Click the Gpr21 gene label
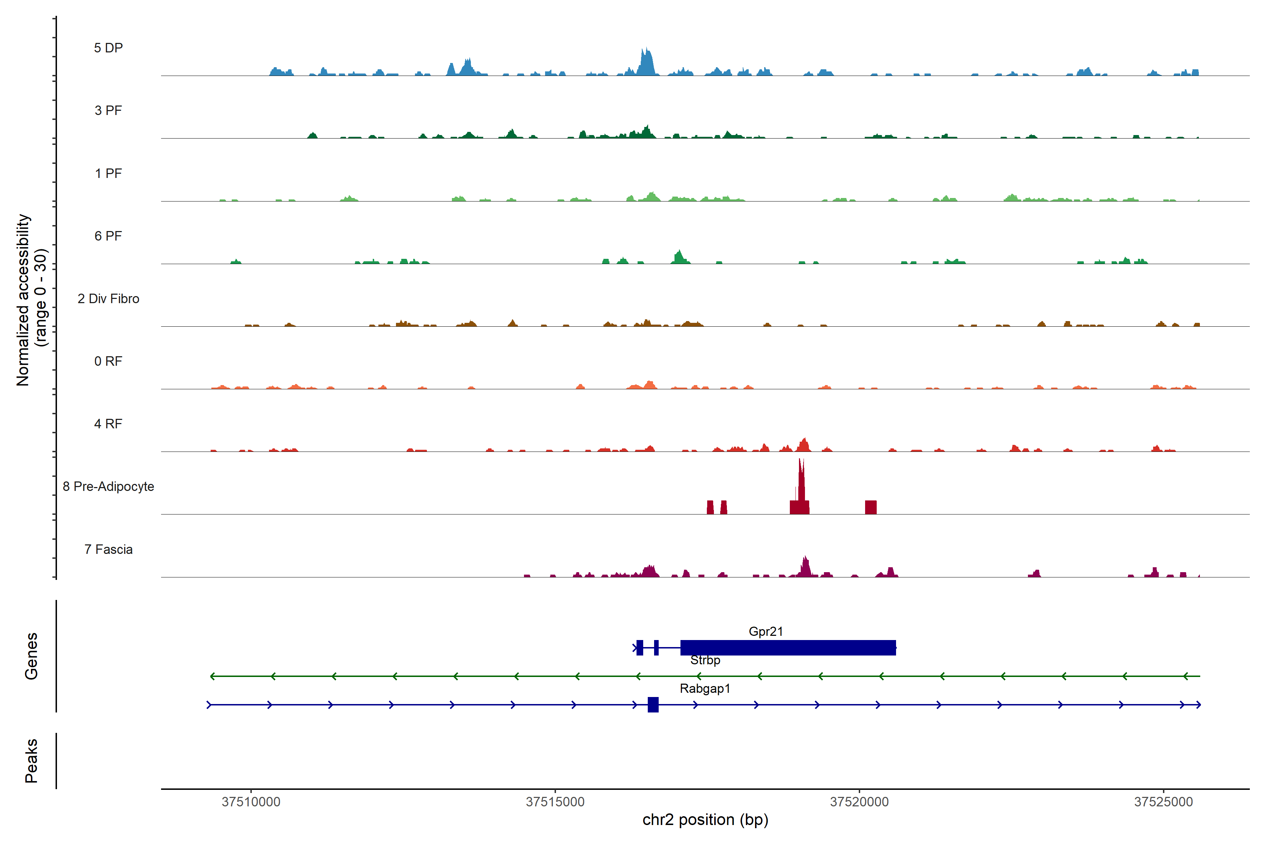1266x844 pixels. 766,631
